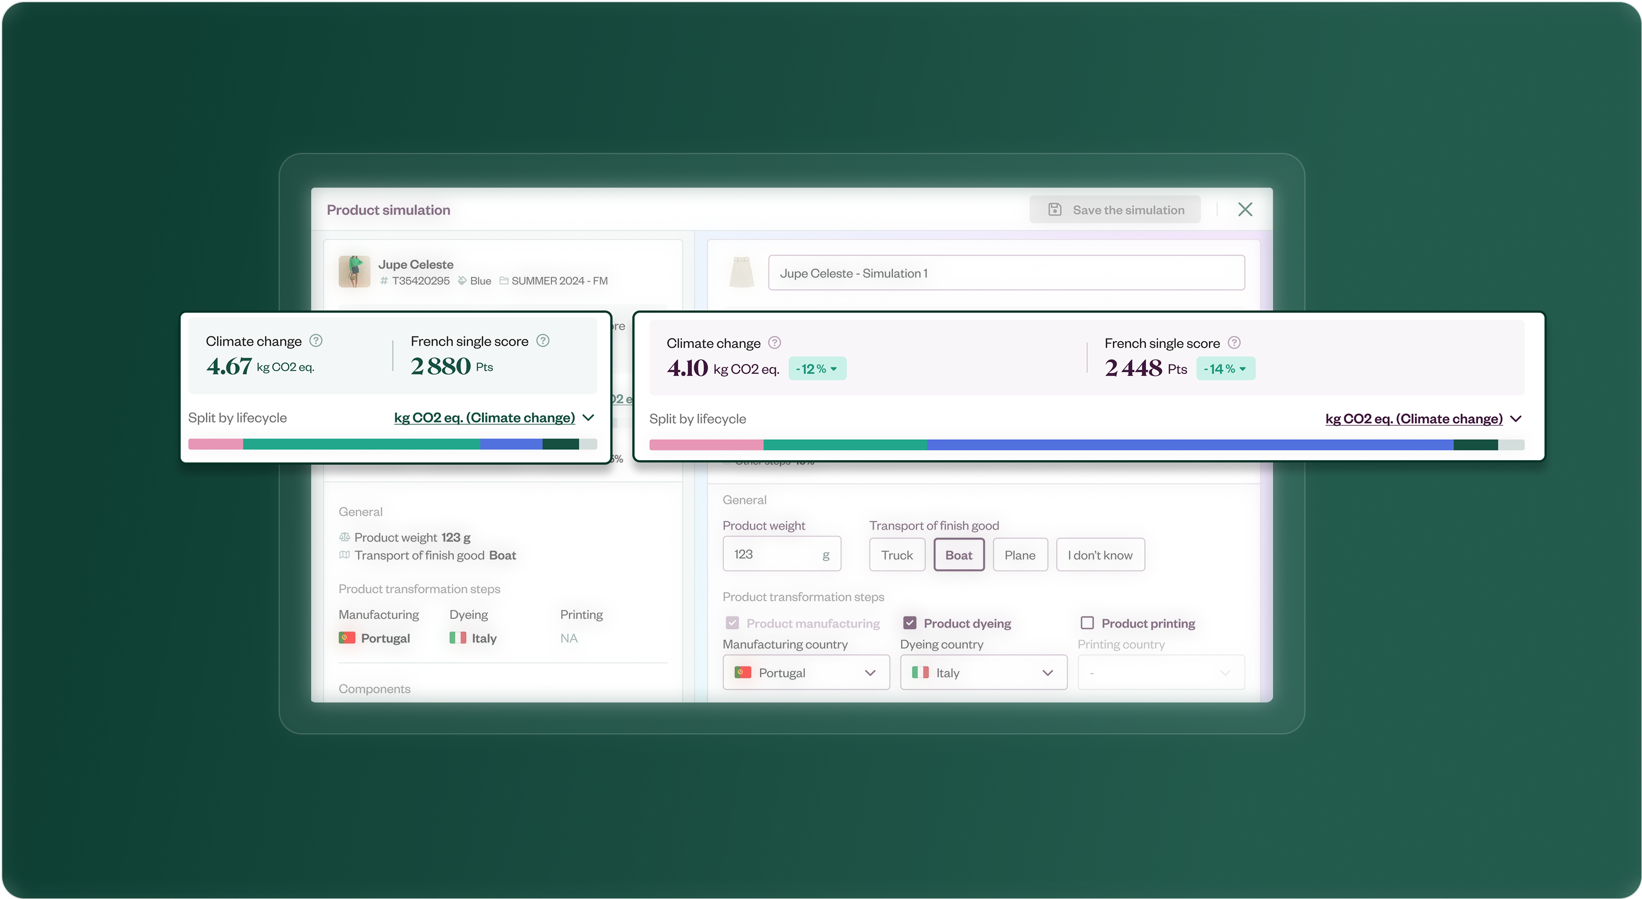
Task: Click the 4.67 kg CO2 eq. value
Action: [x=260, y=366]
